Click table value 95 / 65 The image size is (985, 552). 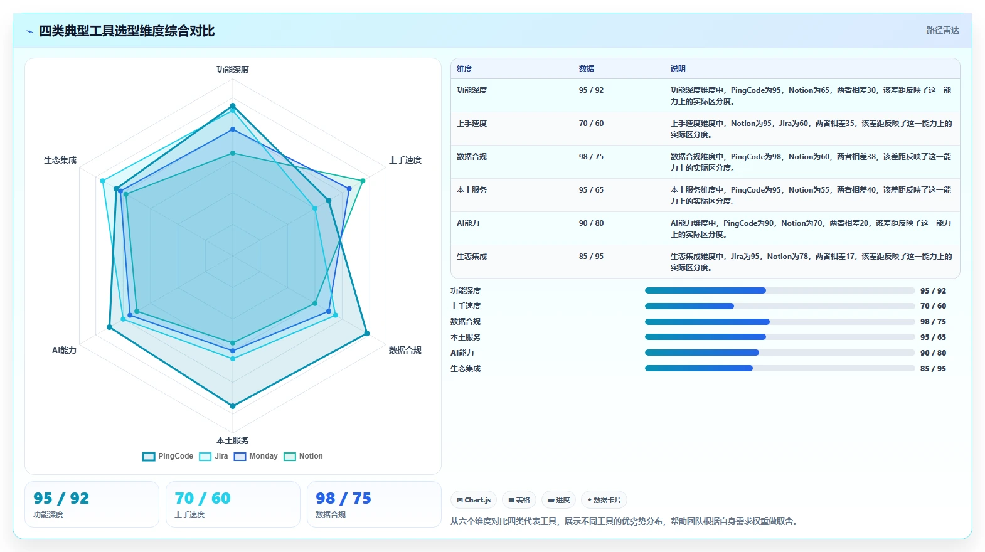[x=591, y=190]
